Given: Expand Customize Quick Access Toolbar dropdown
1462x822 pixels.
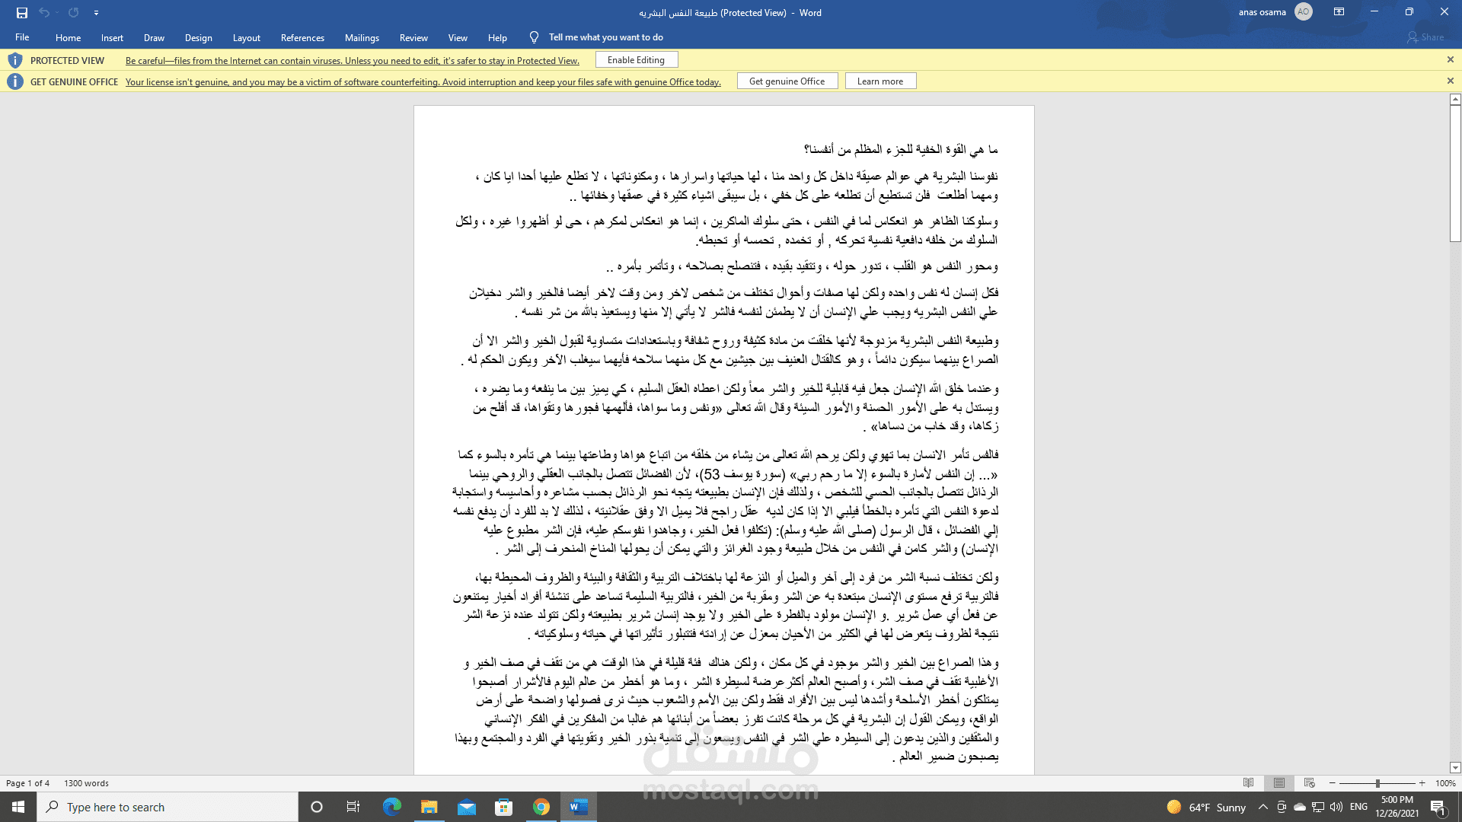Looking at the screenshot, I should tap(96, 12).
